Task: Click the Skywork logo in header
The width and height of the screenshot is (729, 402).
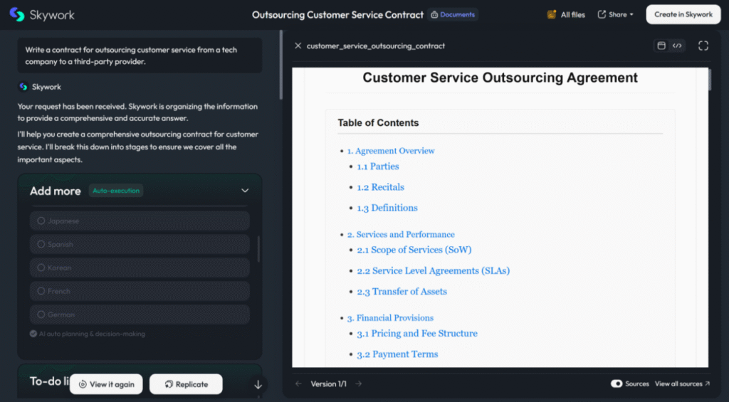Action: (41, 14)
